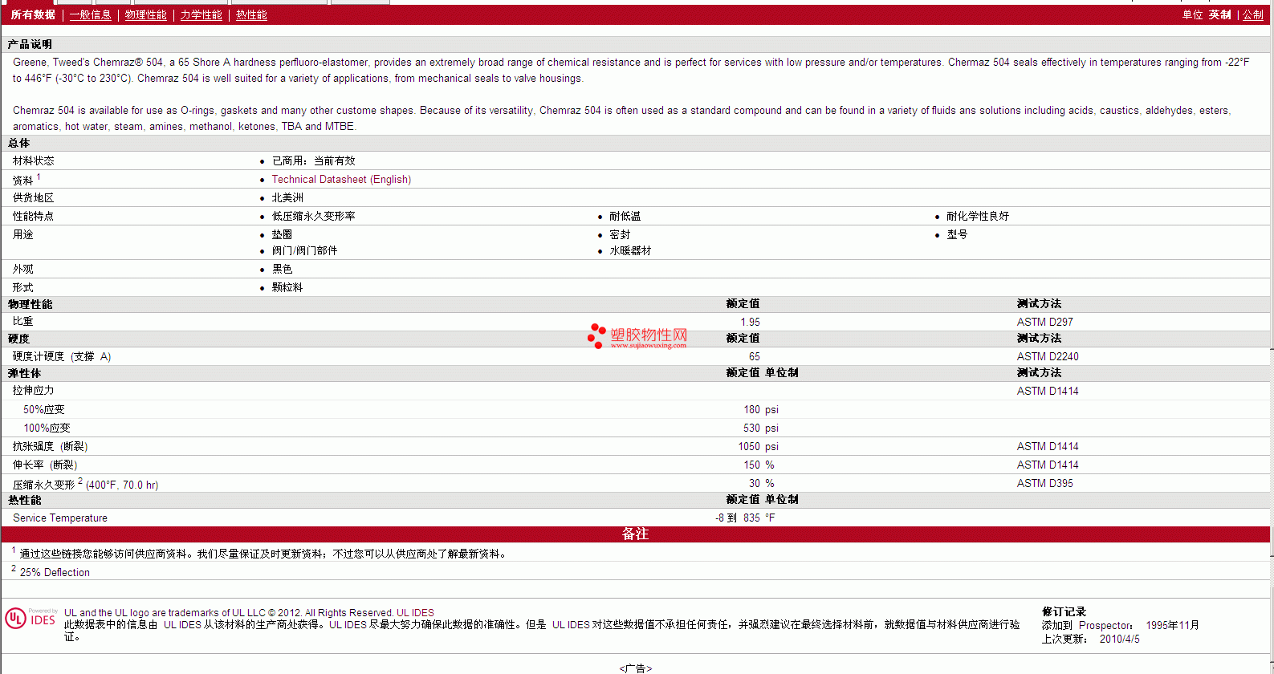Switch to the 力学性能 tab
The width and height of the screenshot is (1274, 674).
coord(201,14)
